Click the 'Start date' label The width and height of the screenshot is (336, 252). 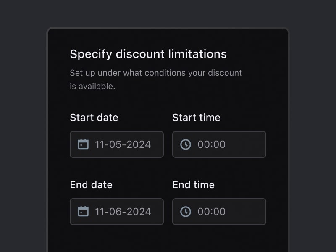(x=94, y=118)
